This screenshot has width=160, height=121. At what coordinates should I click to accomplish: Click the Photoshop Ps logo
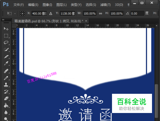click(6, 4)
